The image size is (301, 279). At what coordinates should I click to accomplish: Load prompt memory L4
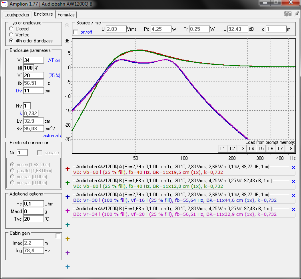pyautogui.click(x=251, y=149)
